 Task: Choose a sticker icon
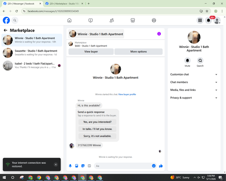coord(83,166)
